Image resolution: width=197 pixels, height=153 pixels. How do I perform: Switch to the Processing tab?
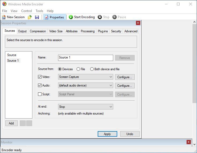[88, 31]
